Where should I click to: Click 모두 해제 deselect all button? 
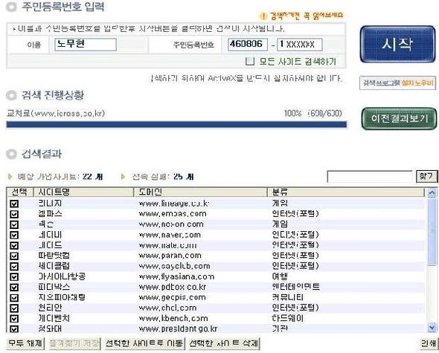25,343
